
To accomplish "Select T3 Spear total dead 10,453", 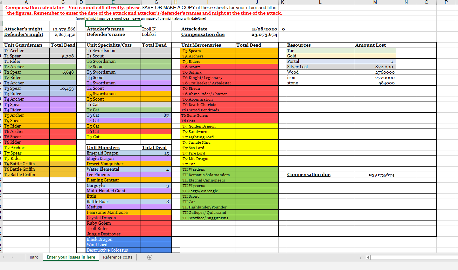I will pos(63,89).
